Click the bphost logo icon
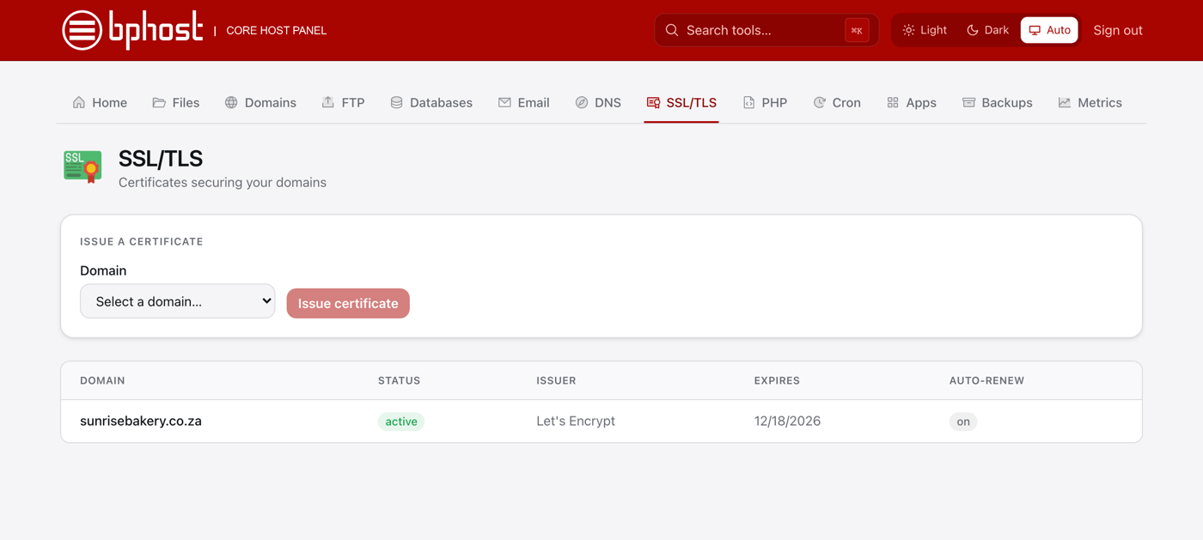 tap(82, 30)
